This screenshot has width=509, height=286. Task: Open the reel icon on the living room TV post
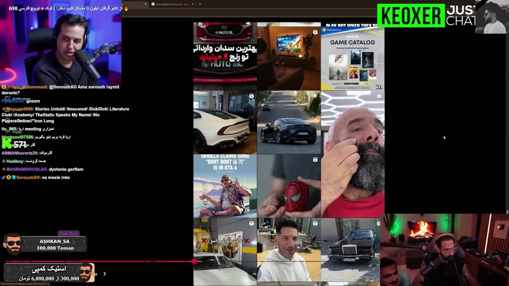(x=315, y=32)
